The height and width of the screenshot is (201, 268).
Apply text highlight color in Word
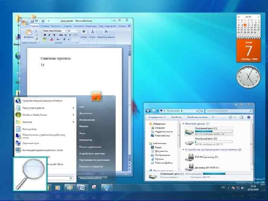click(x=44, y=39)
